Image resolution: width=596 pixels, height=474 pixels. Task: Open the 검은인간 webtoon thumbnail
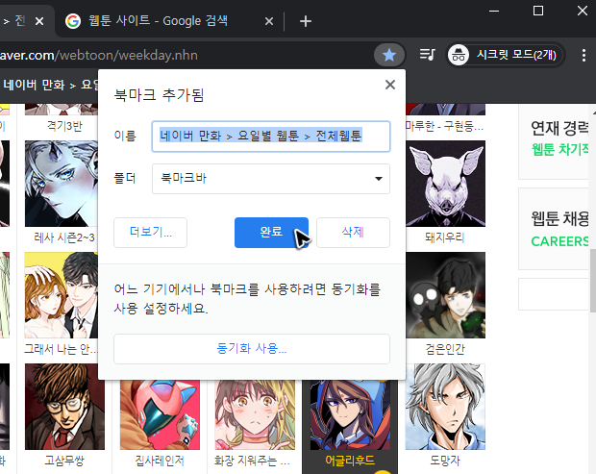(445, 295)
